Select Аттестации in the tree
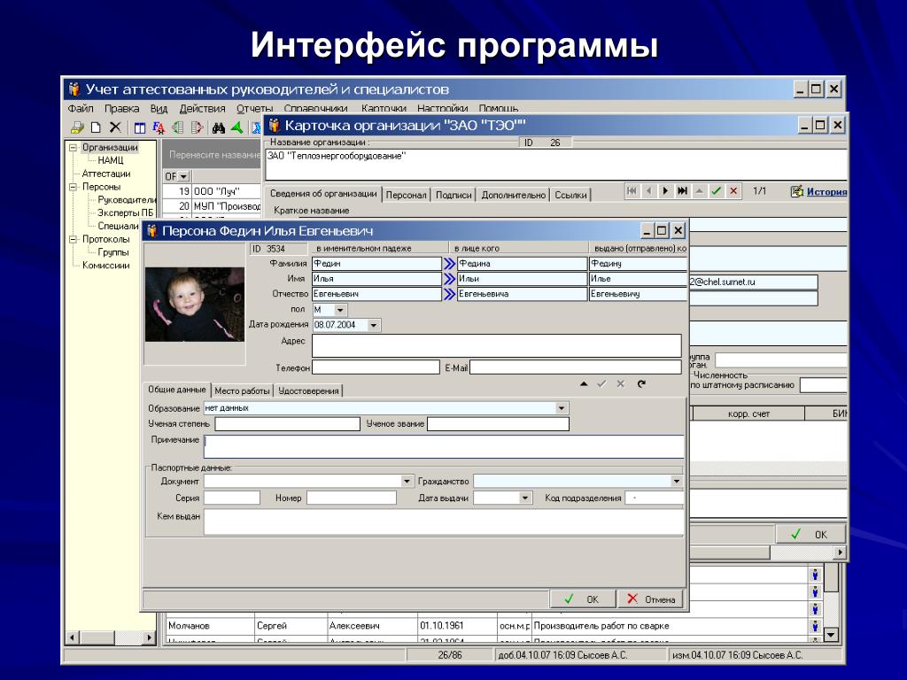This screenshot has width=907, height=680. 106,174
